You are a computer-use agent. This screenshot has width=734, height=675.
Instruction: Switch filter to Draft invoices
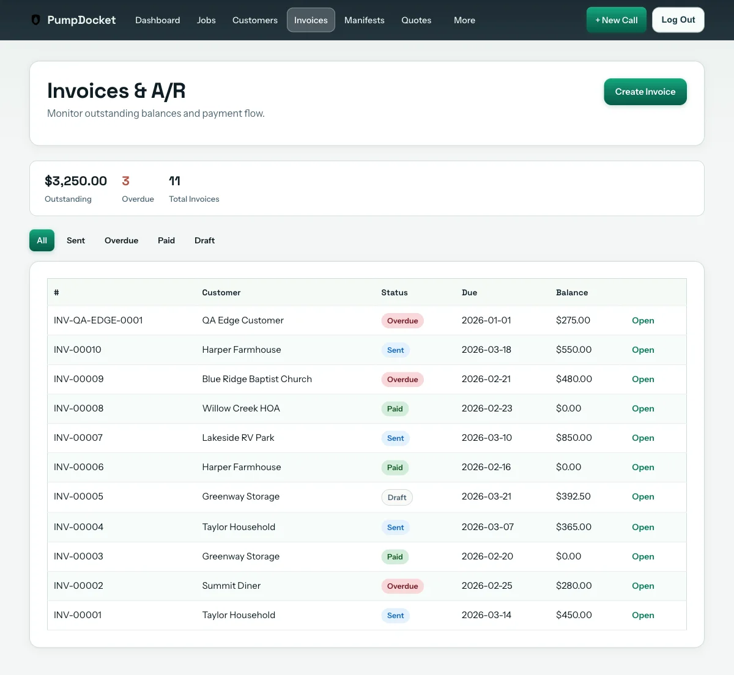(x=204, y=240)
